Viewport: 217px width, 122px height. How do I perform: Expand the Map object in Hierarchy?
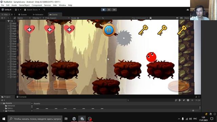pyautogui.click(x=8, y=28)
